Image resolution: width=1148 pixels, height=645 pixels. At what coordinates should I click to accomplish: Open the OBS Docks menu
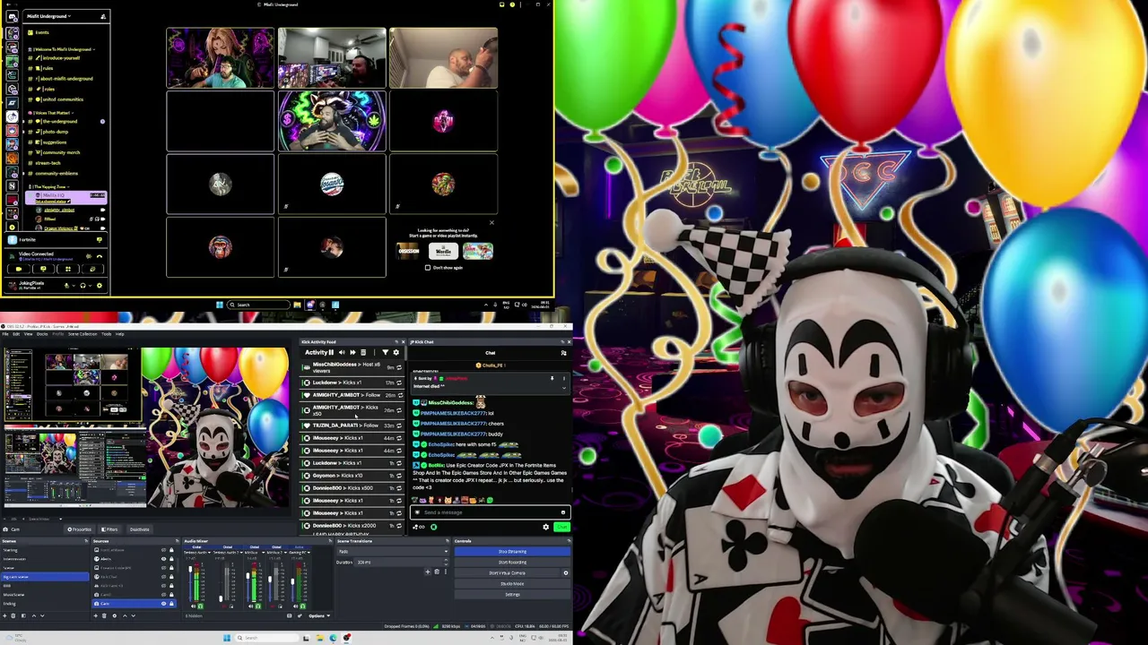pos(42,334)
